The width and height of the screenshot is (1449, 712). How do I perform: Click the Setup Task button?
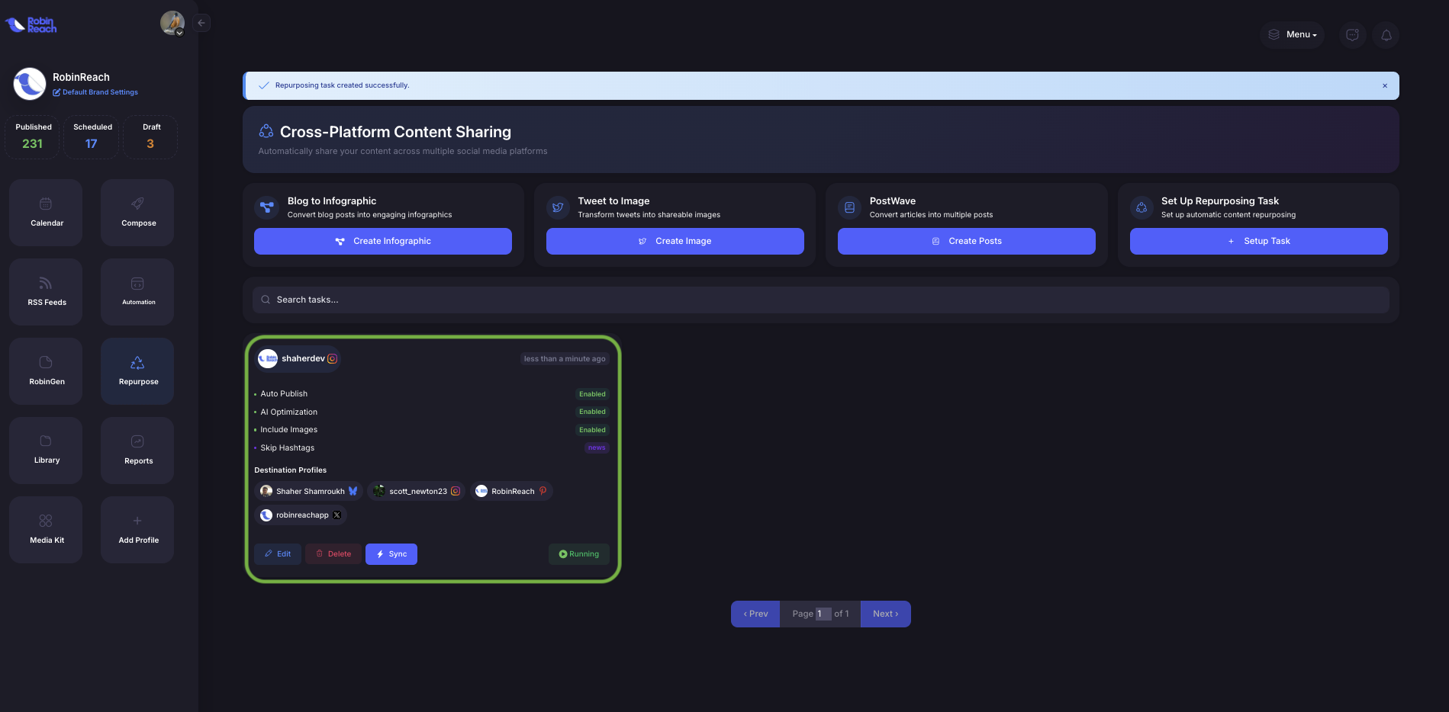1259,241
